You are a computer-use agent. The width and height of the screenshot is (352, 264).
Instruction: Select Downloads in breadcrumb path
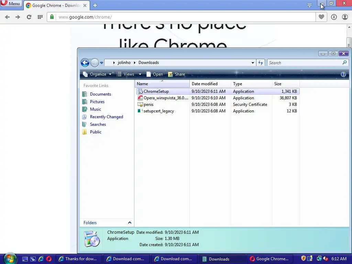point(148,63)
